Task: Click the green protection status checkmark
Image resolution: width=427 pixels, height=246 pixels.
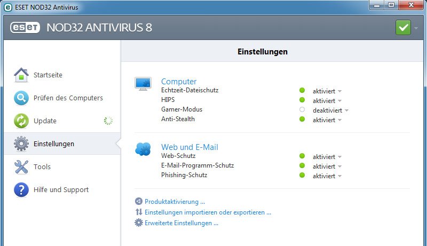Action: (403, 28)
